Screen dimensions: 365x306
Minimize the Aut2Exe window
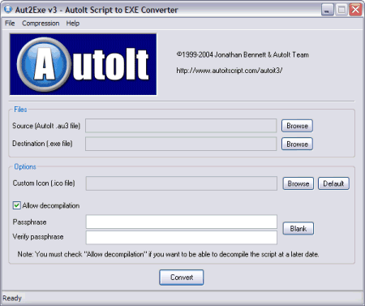pyautogui.click(x=328, y=10)
